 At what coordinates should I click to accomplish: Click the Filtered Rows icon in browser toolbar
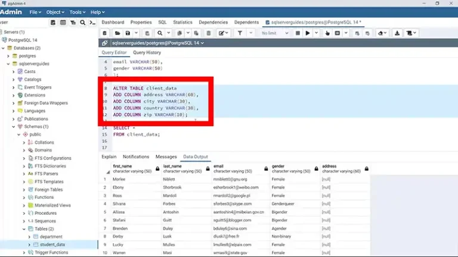point(73,23)
